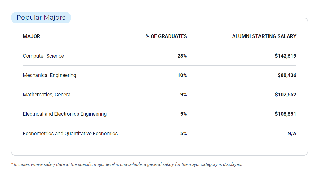This screenshot has width=319, height=176.
Task: Click Electrical Engineering's 5% graduates value
Action: click(184, 114)
